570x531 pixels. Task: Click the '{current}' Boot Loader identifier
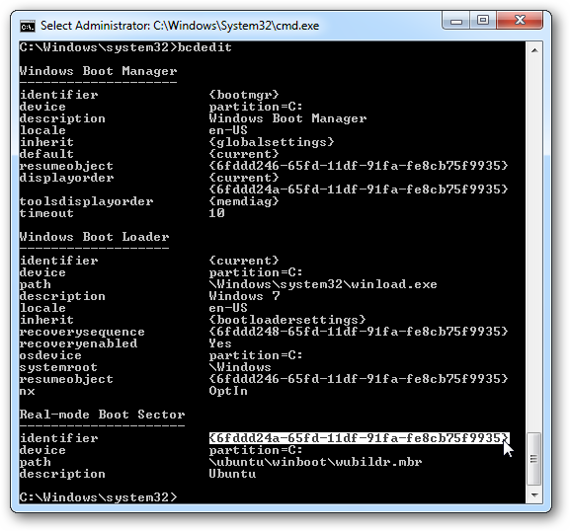(244, 261)
